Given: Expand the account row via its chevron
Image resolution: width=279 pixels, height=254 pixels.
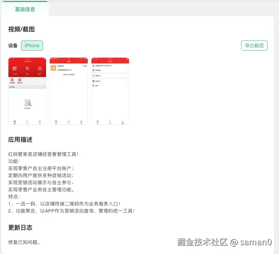Looking at the screenshot, I should pos(127,66).
